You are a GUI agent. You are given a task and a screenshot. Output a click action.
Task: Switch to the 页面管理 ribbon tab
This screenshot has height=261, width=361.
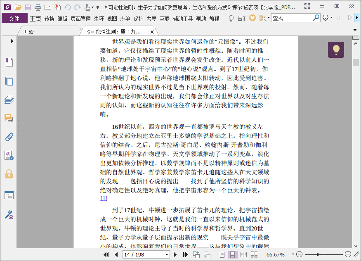pyautogui.click(x=80, y=19)
